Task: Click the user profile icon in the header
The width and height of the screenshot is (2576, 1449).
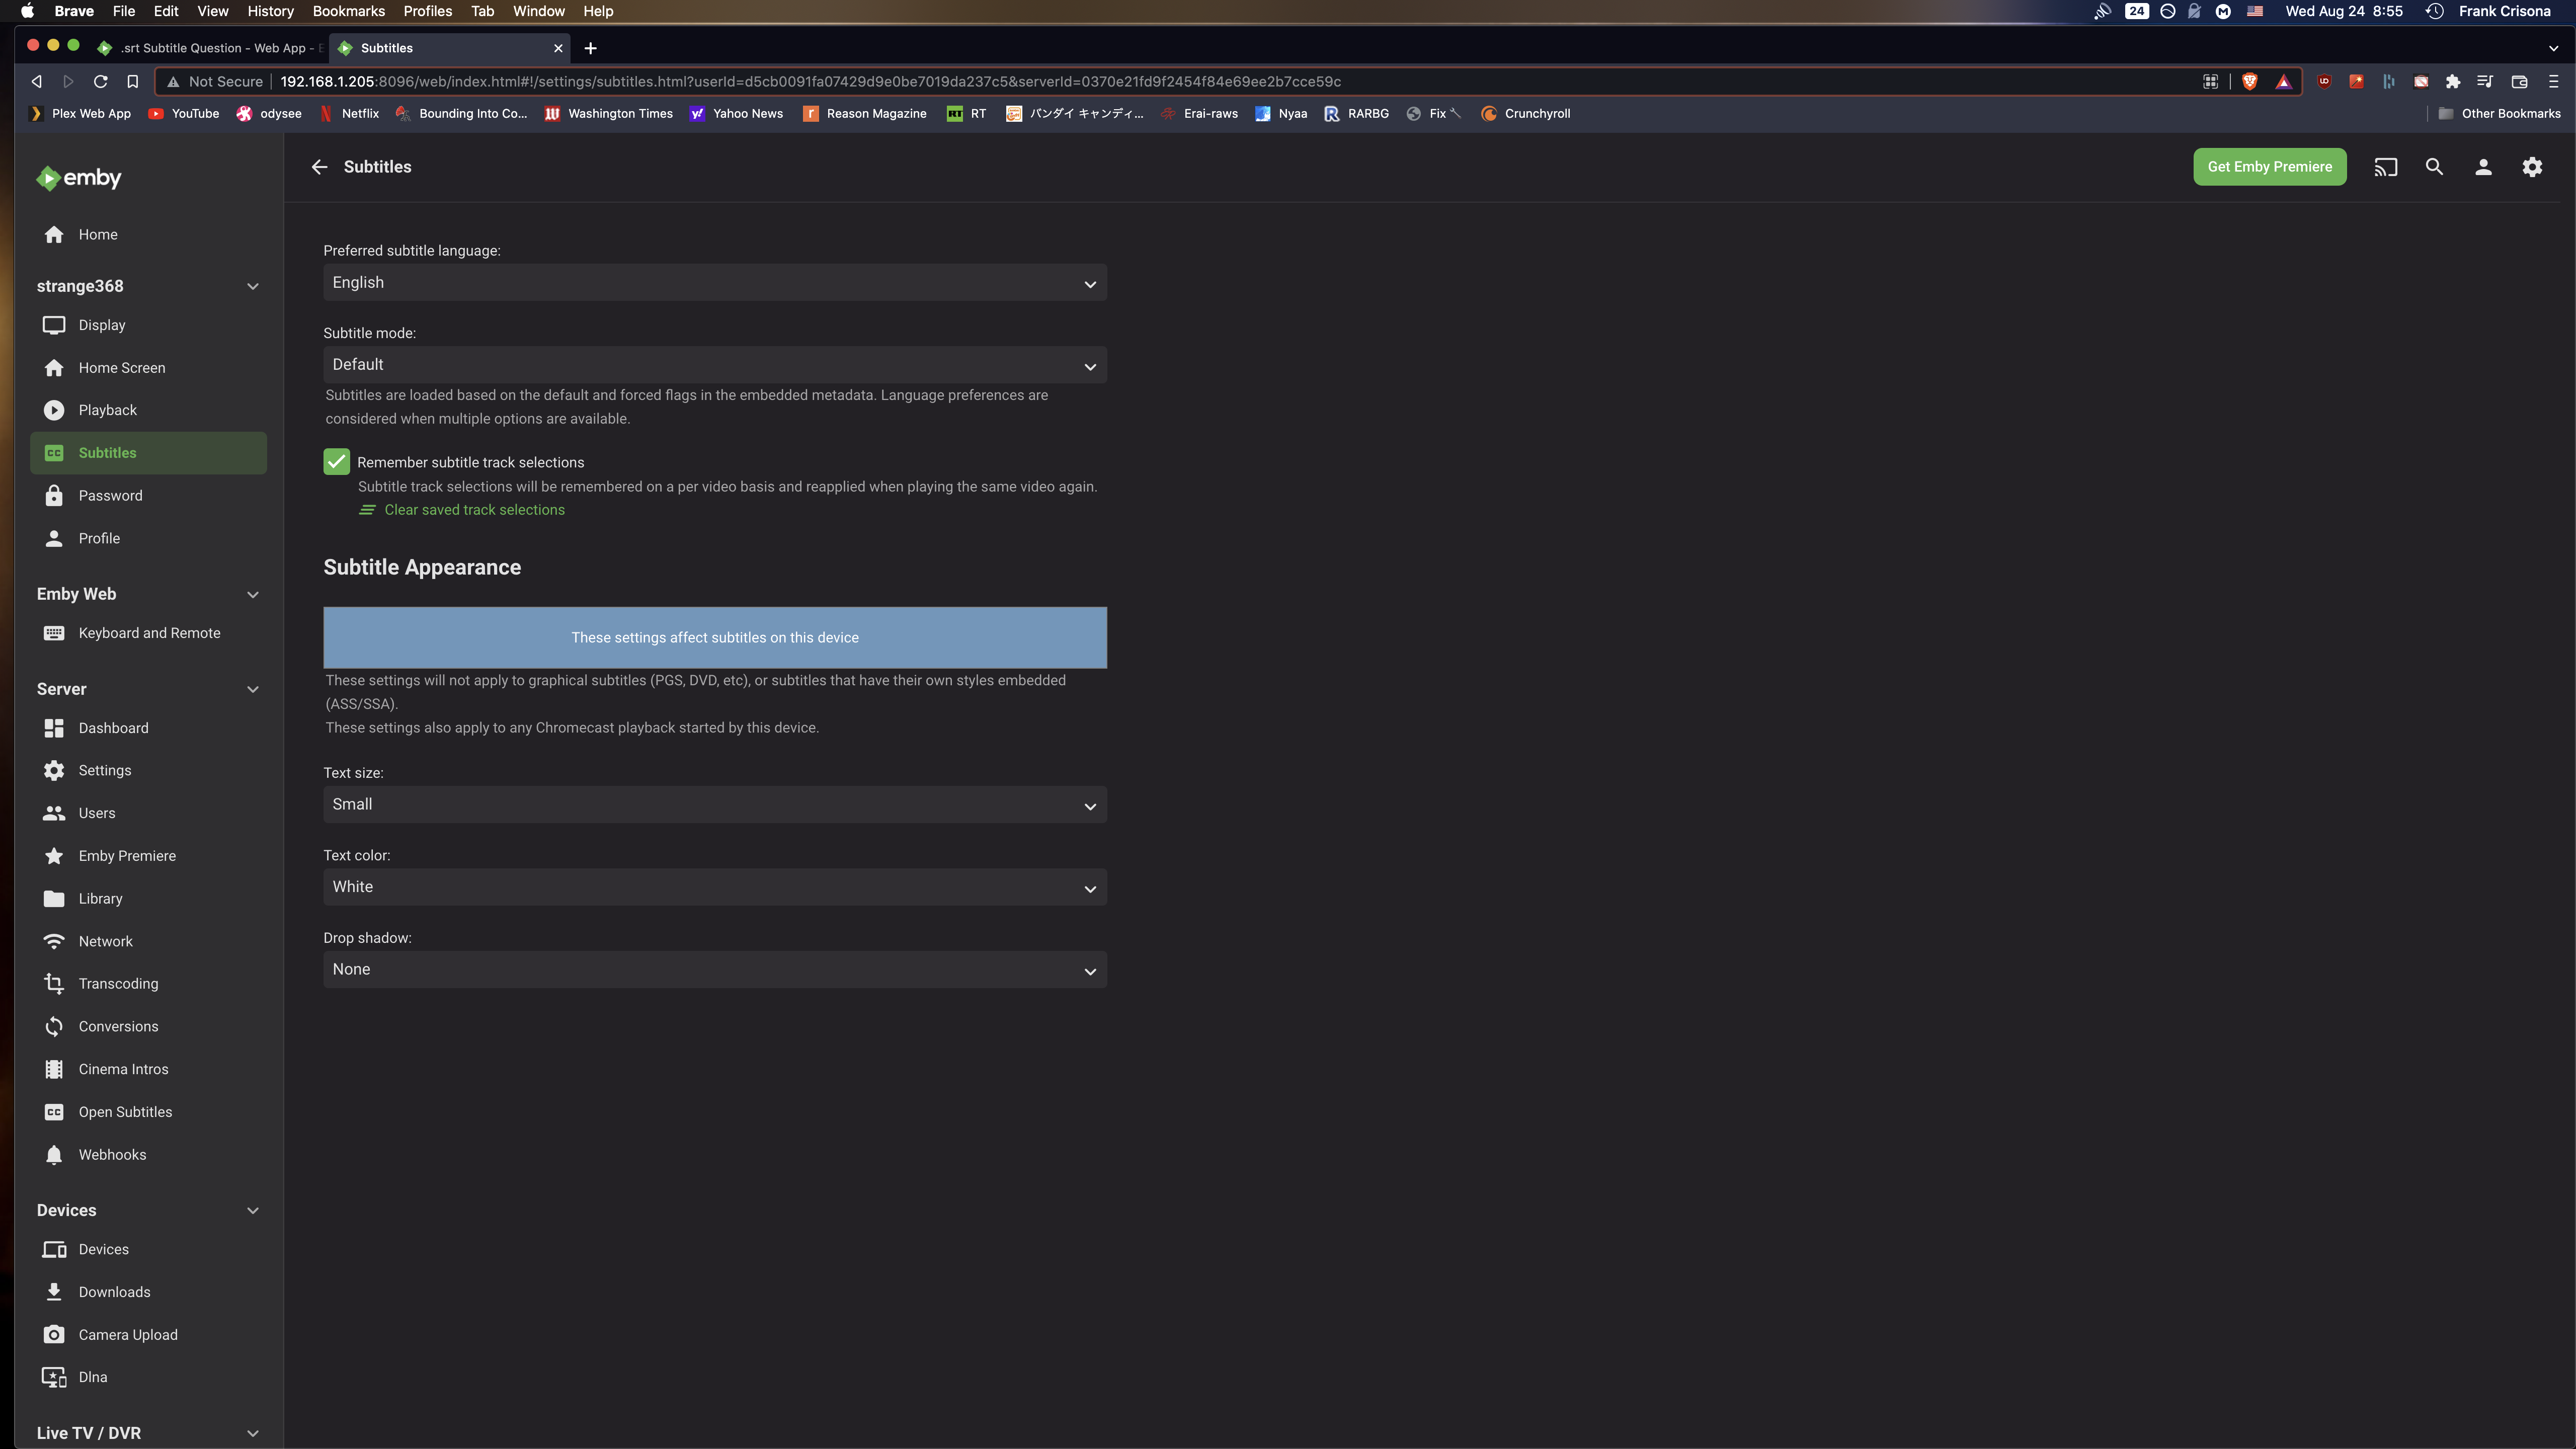Action: pyautogui.click(x=2483, y=167)
